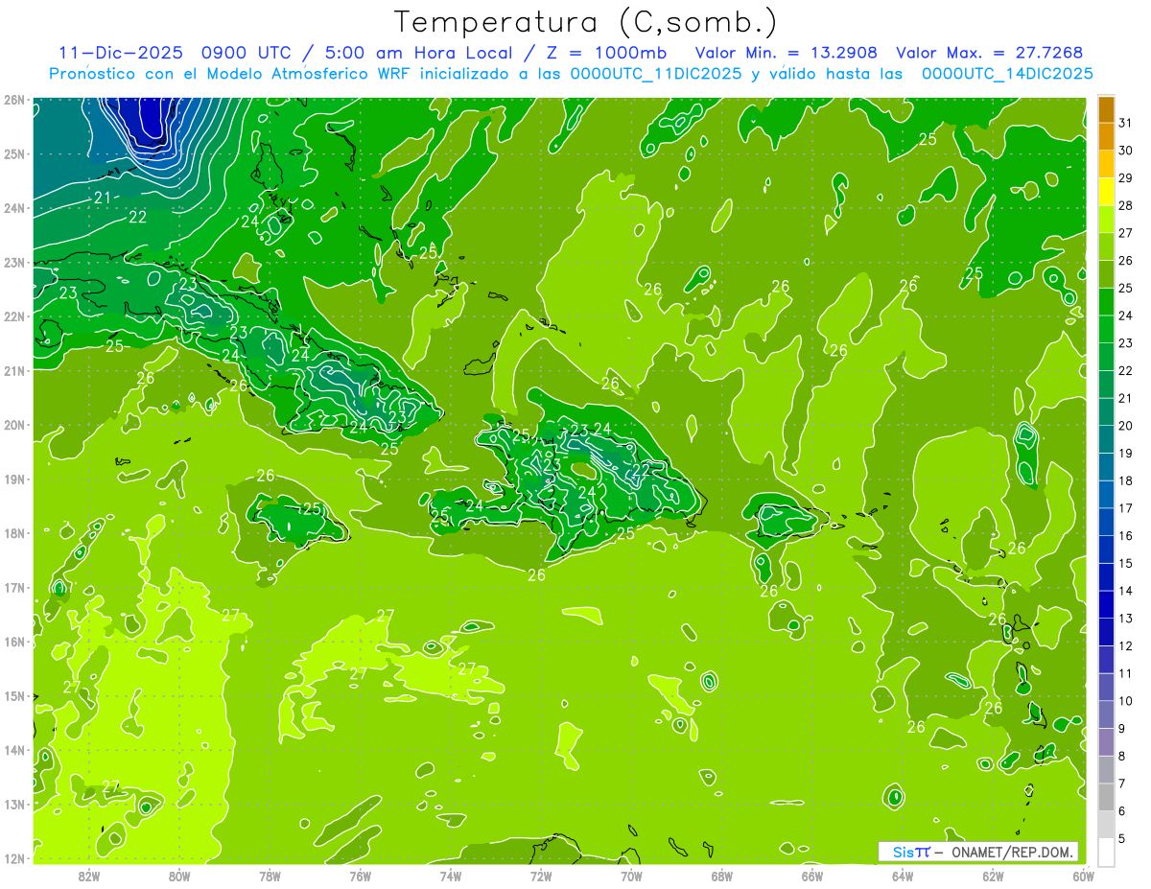Click the 80W longitude axis label
The image size is (1151, 889).
179,876
